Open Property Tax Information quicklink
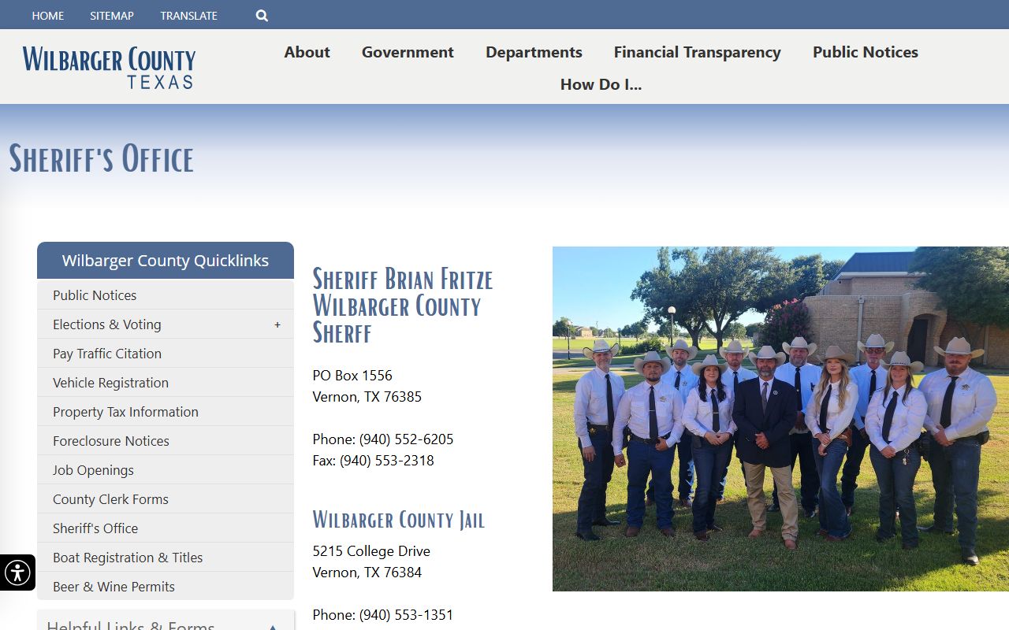The width and height of the screenshot is (1009, 630). (x=166, y=412)
